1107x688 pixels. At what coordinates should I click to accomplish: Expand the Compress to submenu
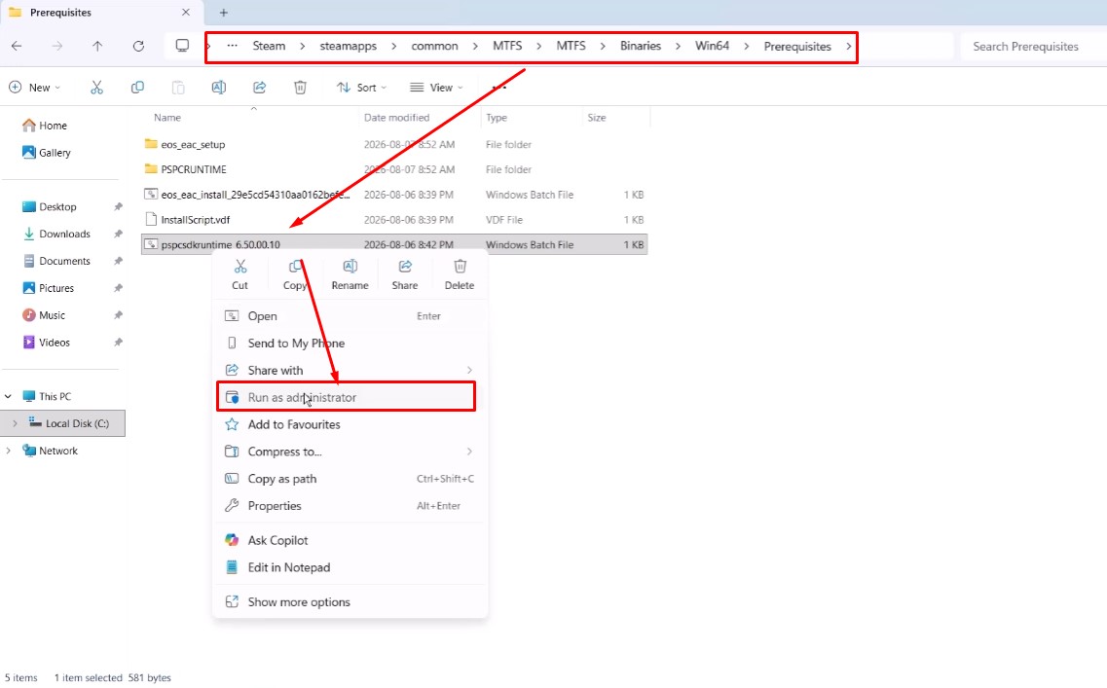(469, 452)
